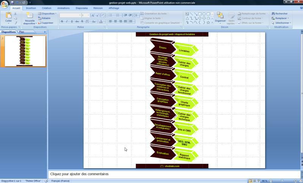Switch to the Animations ribbon tab

63,8
